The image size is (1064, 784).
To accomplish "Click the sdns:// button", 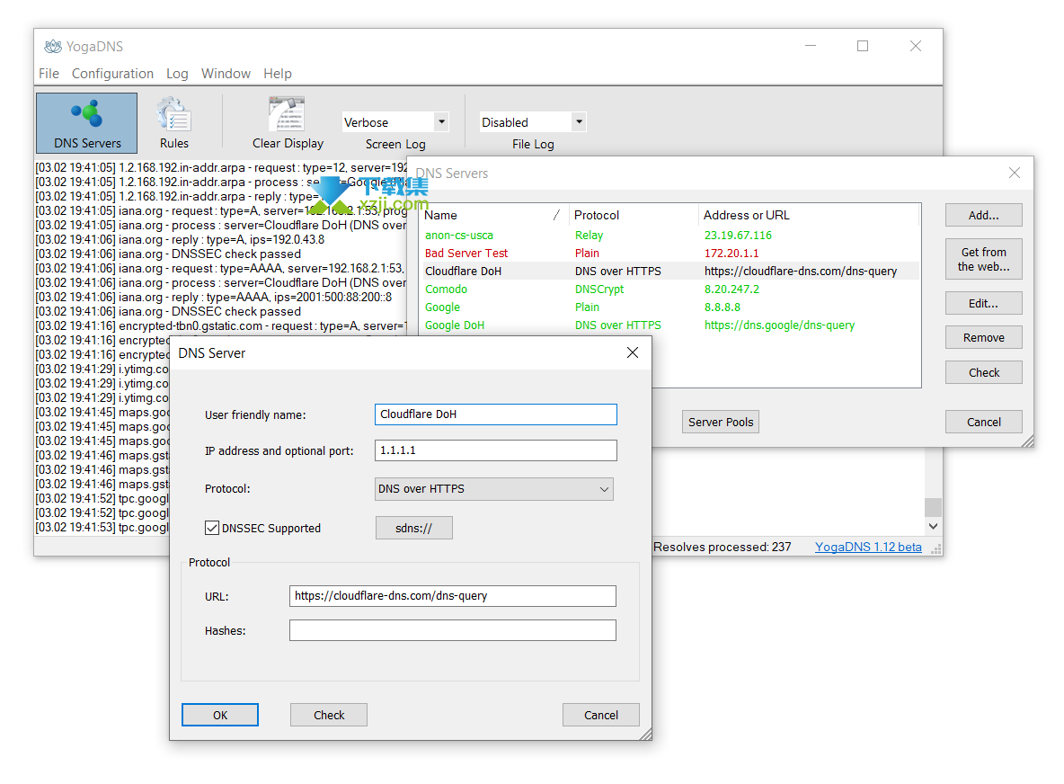I will 413,528.
